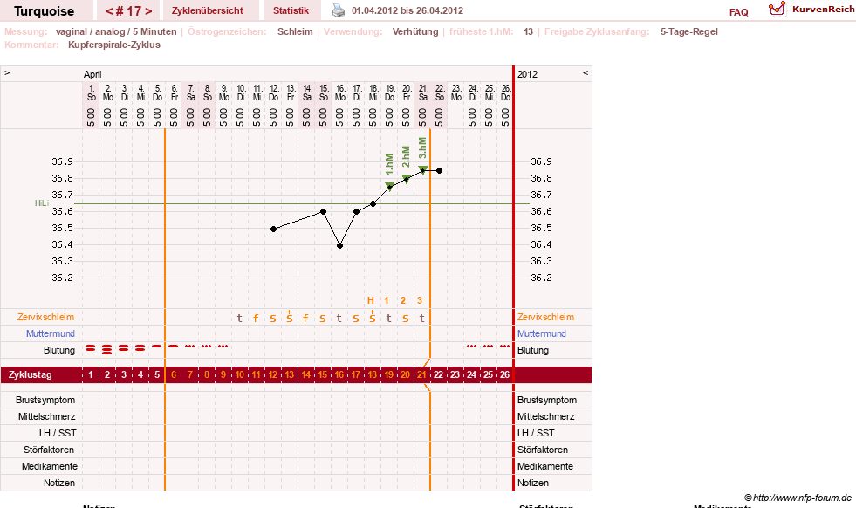856x508 pixels.
Task: Click the Kupferspirale-Zyklus comment text
Action: [x=114, y=45]
